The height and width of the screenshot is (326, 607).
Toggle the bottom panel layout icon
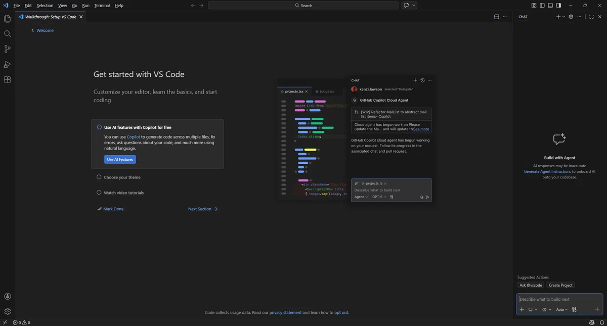pos(550,6)
